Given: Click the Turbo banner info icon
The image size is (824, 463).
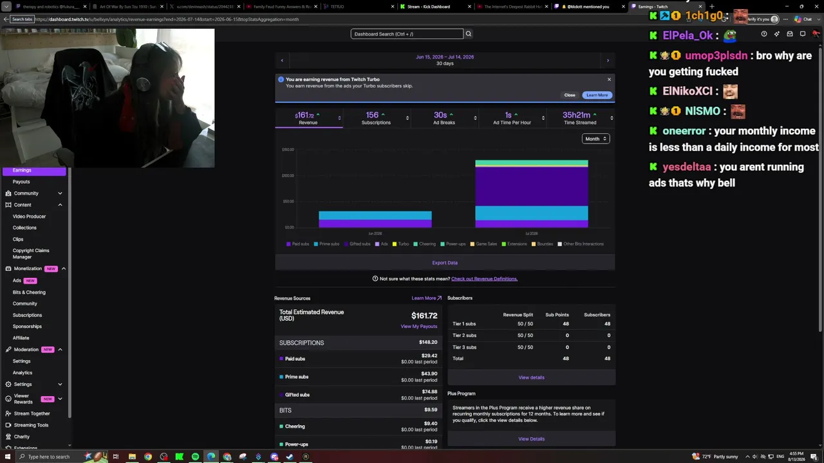Looking at the screenshot, I should pyautogui.click(x=281, y=80).
